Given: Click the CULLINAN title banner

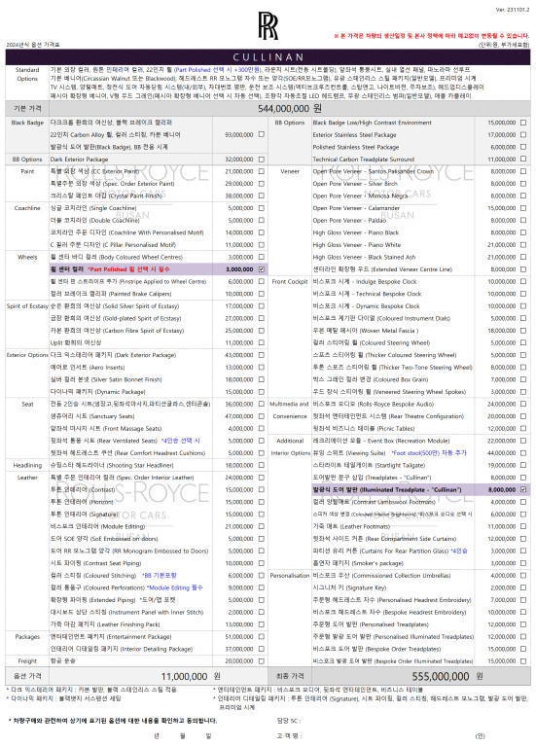Looking at the screenshot, I should [x=268, y=57].
